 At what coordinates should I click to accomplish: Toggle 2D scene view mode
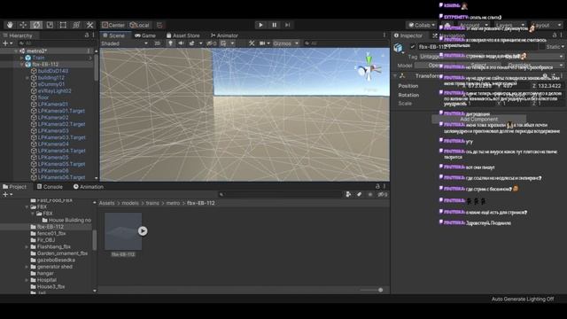pos(158,43)
